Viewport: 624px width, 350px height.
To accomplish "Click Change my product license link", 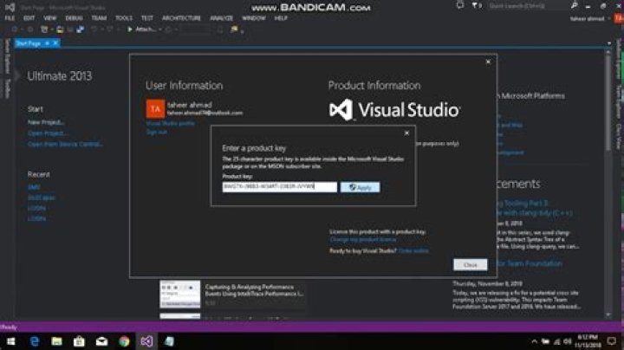I will tap(363, 239).
